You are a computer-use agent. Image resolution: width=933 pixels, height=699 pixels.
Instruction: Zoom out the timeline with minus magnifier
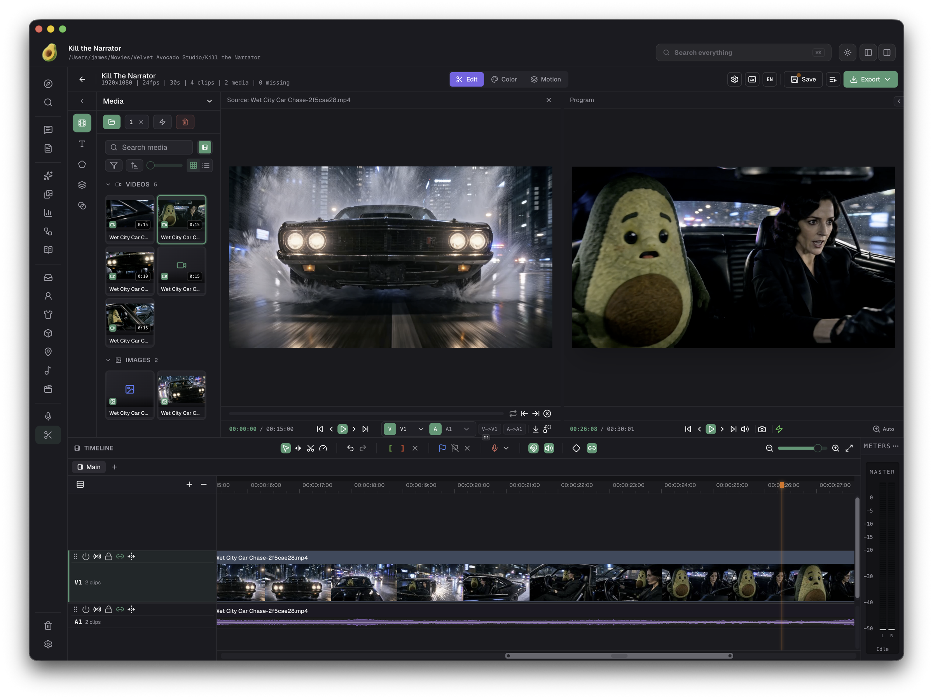[769, 448]
